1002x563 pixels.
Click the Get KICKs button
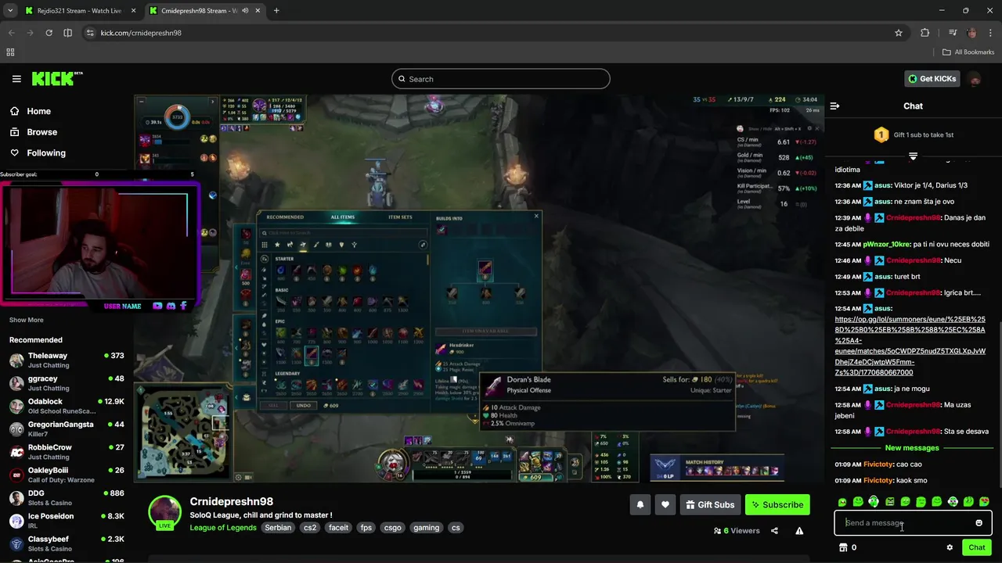(932, 79)
